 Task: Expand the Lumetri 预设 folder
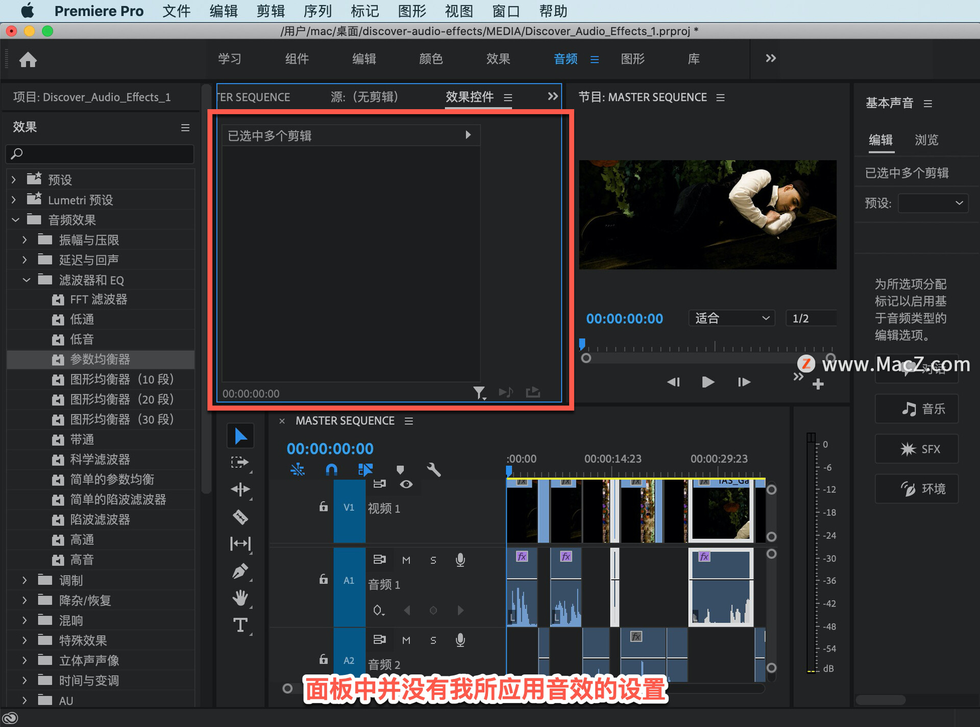point(14,200)
